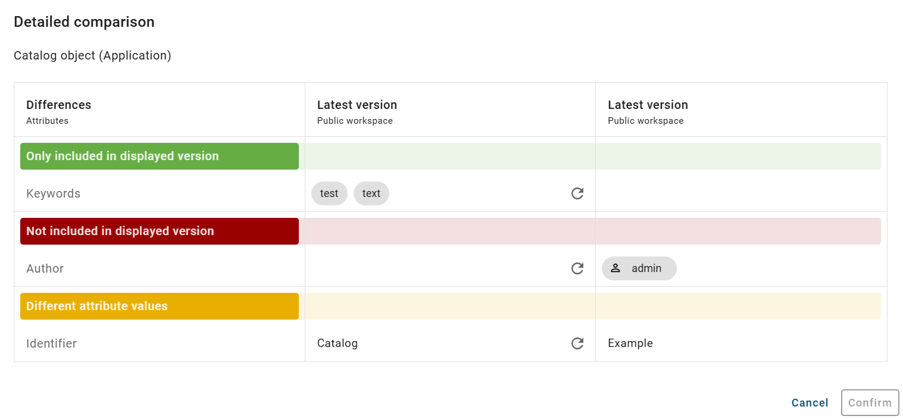
Task: Click the green 'Only included in displayed version' banner
Action: click(159, 156)
